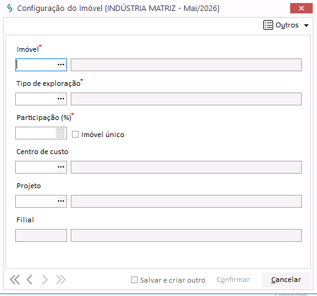Screen dimensions: 317x296
Task: Open calculator icon in Participação field
Action: tap(60, 133)
